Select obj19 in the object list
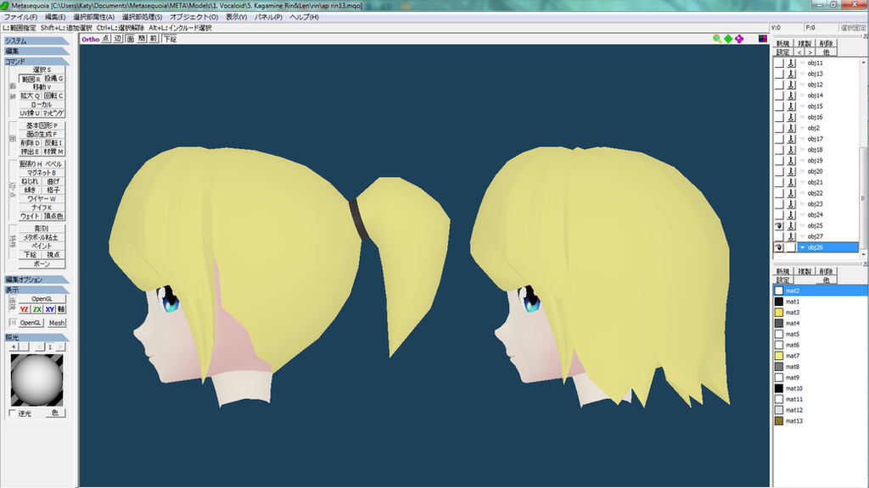 [815, 160]
